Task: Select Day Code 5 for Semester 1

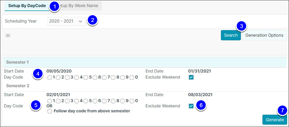Action: [86, 78]
